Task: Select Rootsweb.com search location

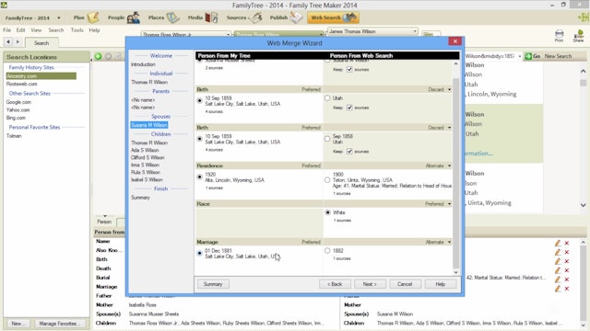Action: coord(21,84)
